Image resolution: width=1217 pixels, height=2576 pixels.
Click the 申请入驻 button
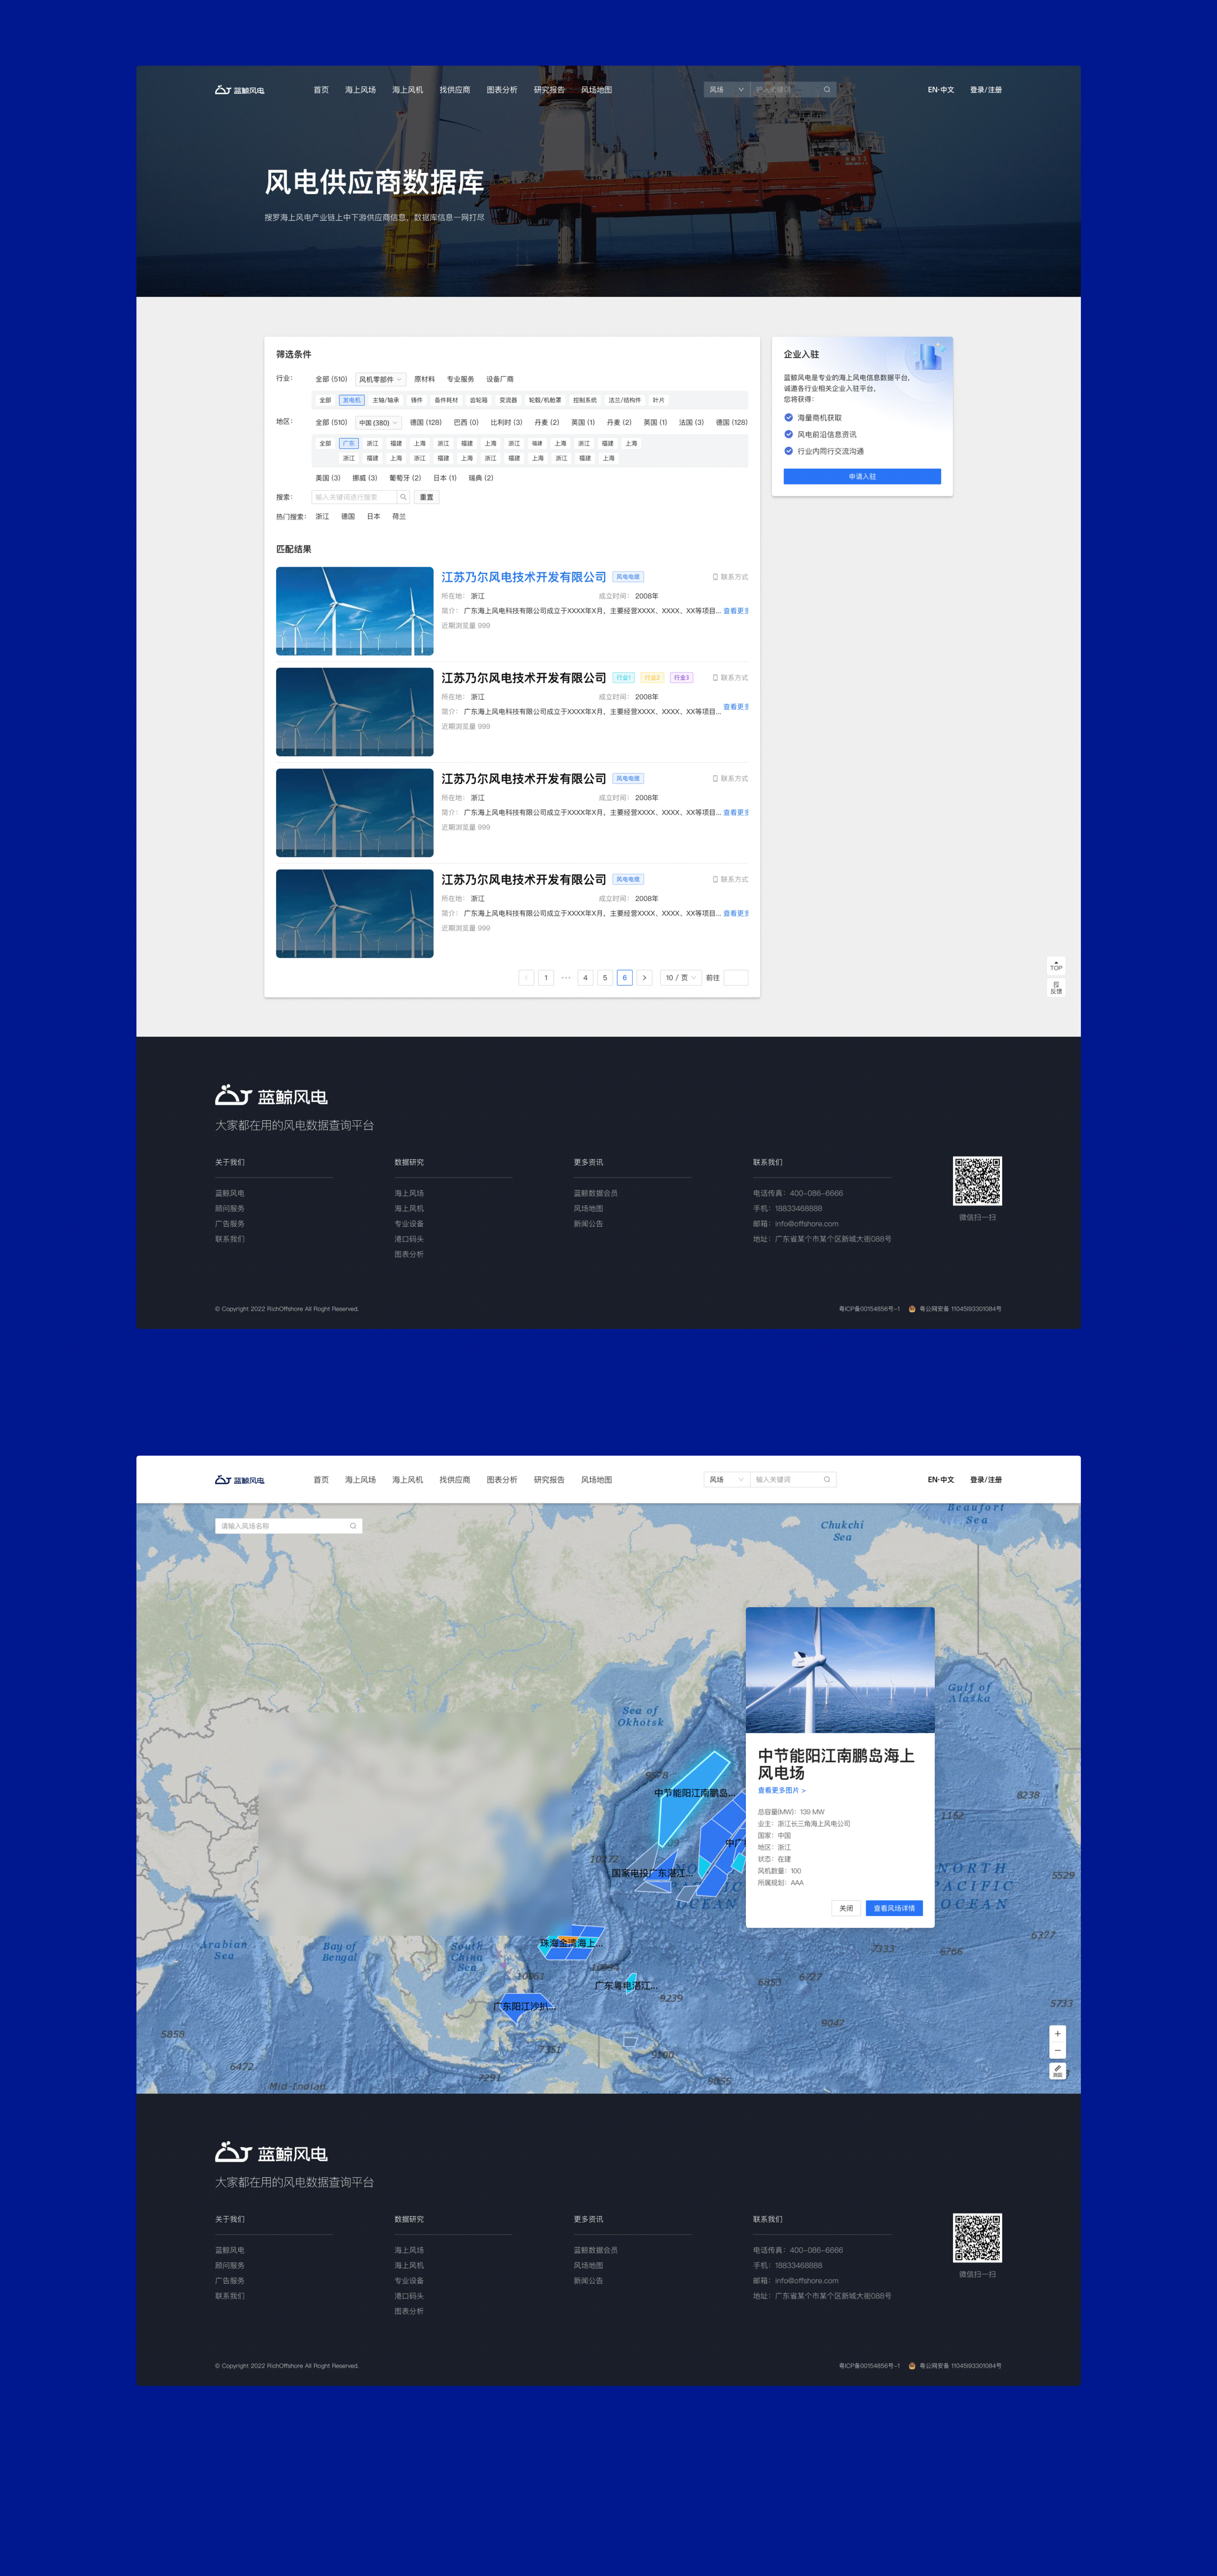(x=862, y=477)
